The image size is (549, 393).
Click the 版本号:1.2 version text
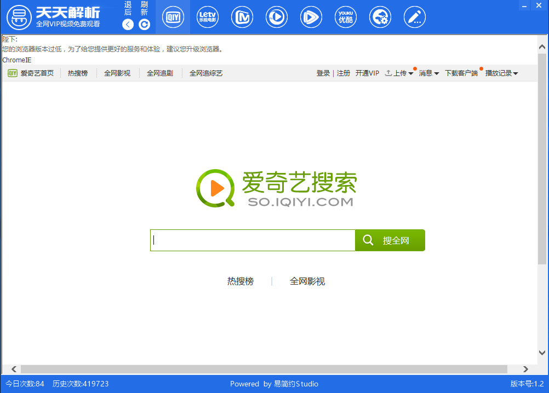[x=527, y=384]
